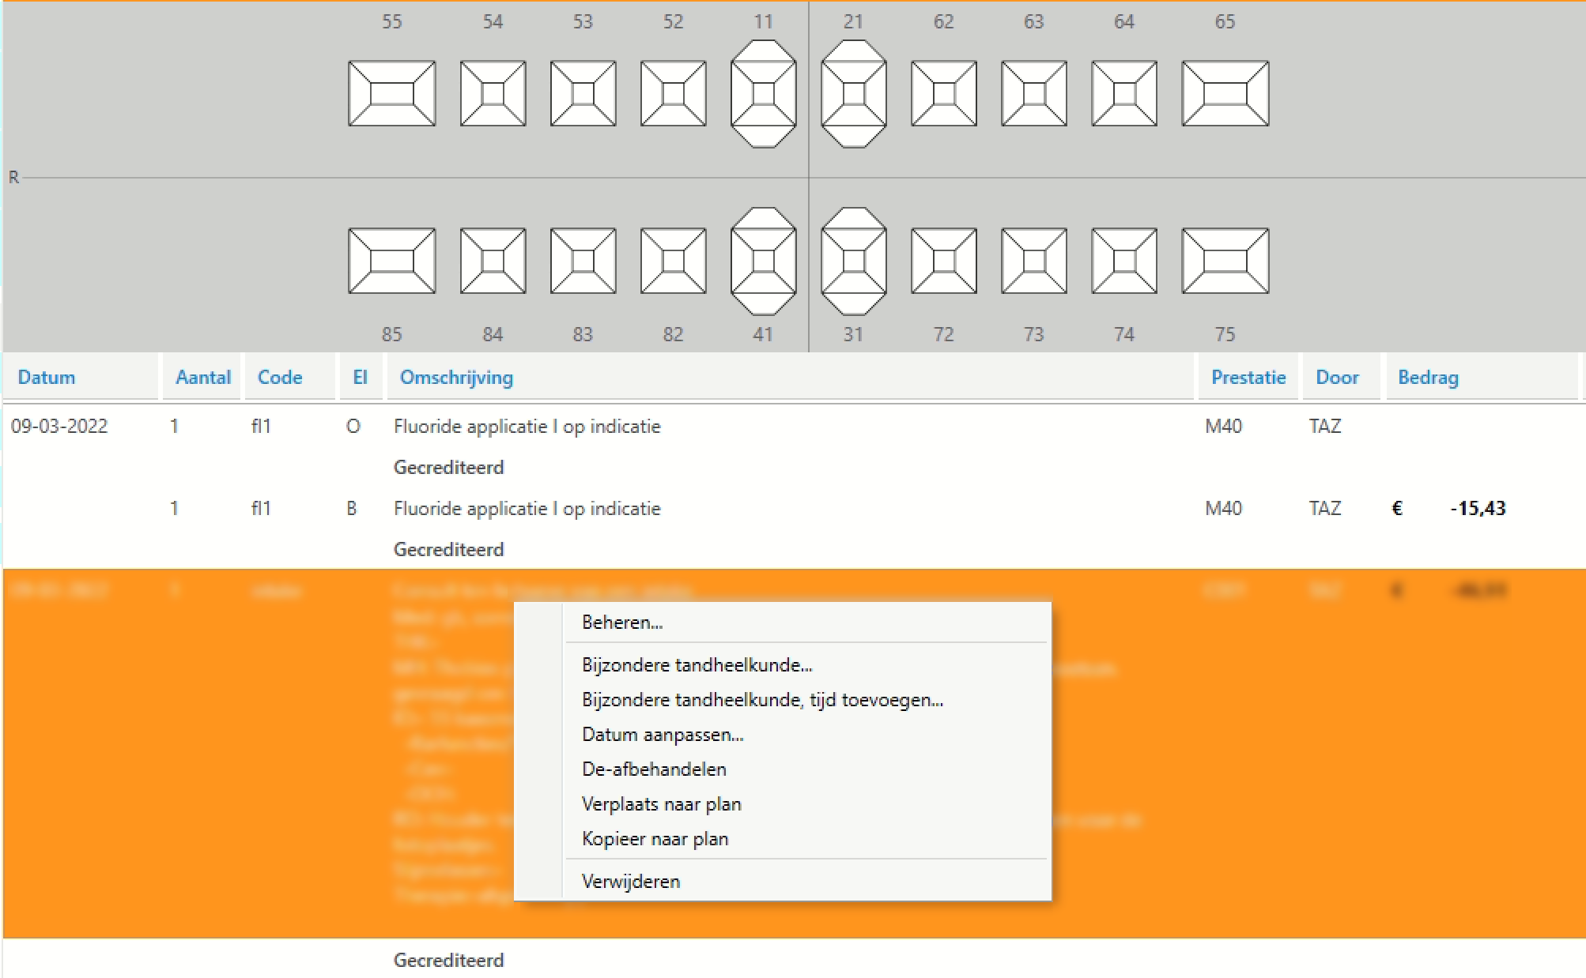Click the Fluoride applicatie description in B row
Viewport: 1586px width, 978px height.
[x=527, y=509]
